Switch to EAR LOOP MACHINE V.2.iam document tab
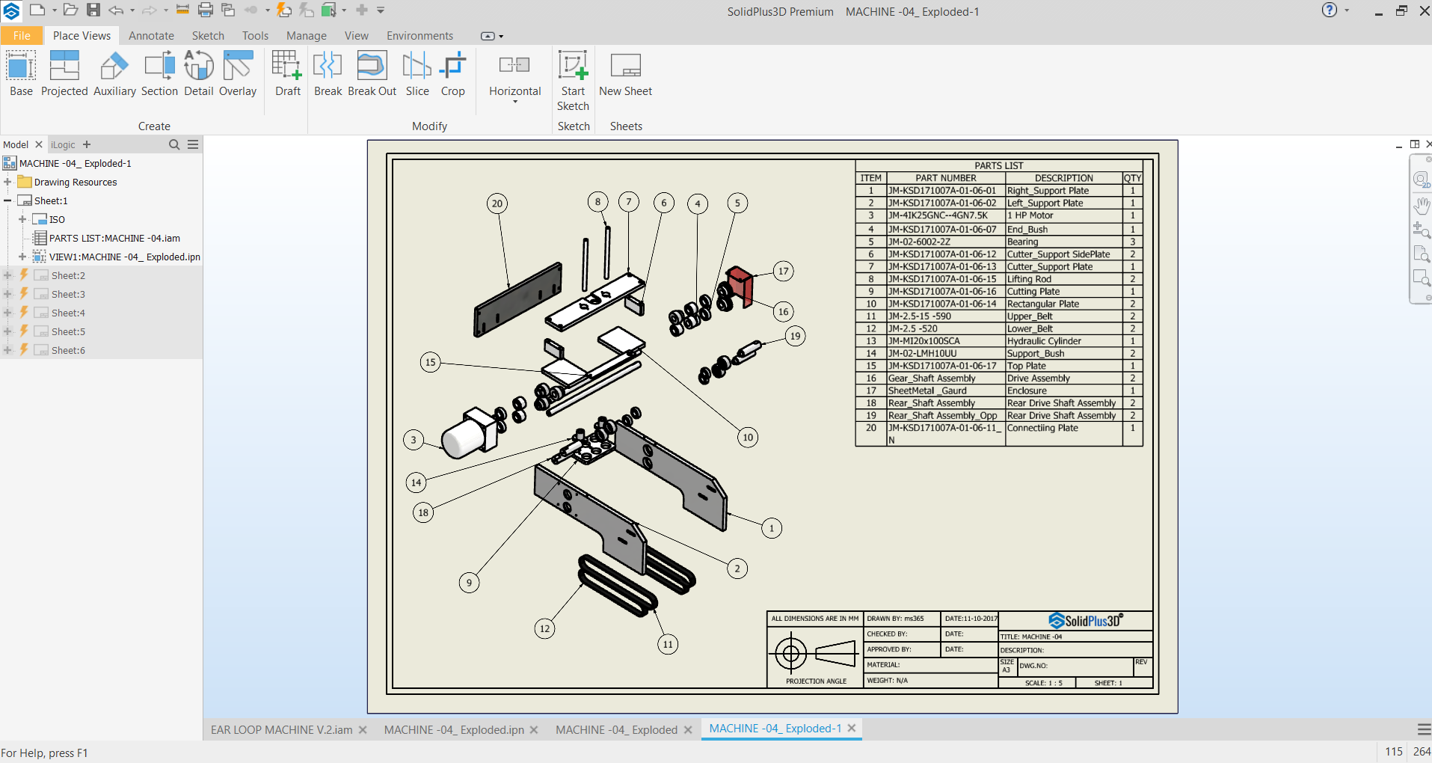1432x763 pixels. (x=282, y=729)
